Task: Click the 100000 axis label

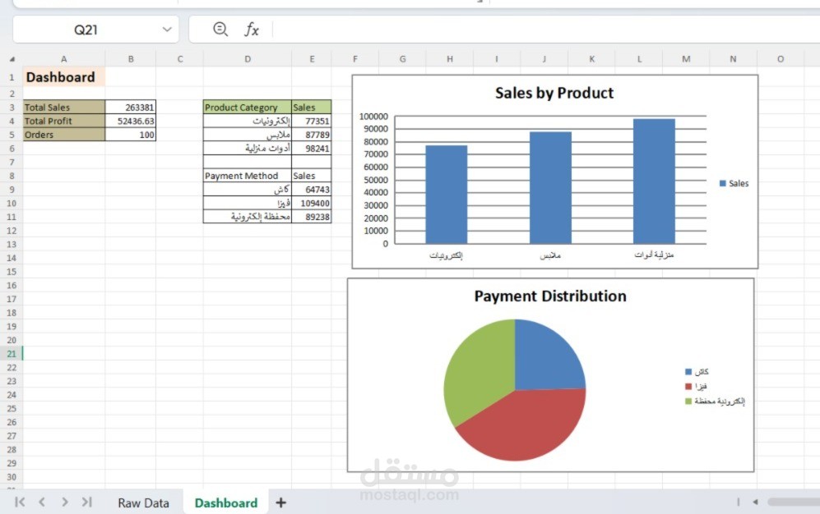Action: pyautogui.click(x=373, y=117)
